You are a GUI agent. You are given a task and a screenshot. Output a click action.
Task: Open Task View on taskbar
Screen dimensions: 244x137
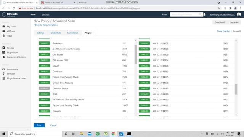pyautogui.click(x=74, y=134)
